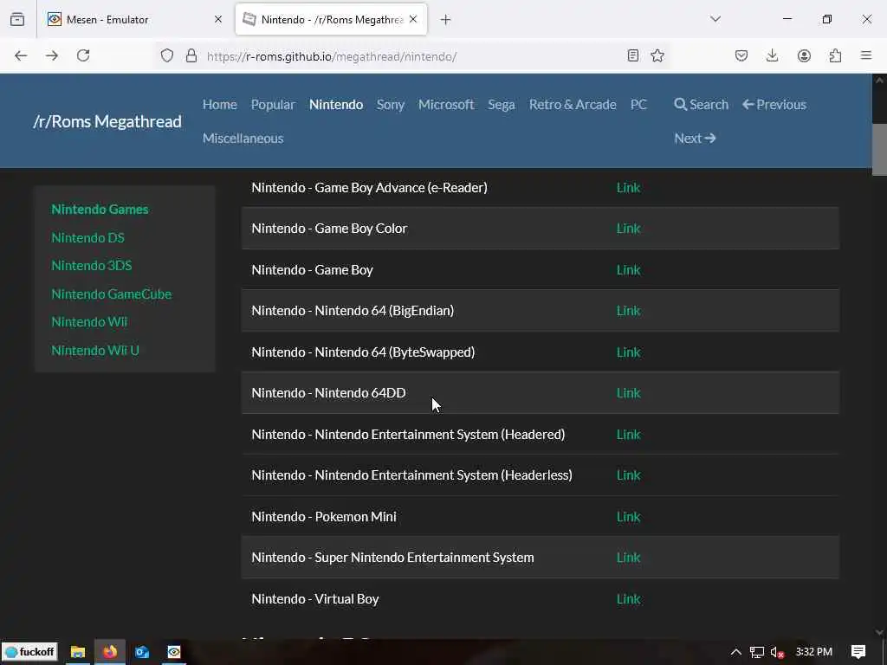Reload the page with the refresh icon

pyautogui.click(x=83, y=55)
